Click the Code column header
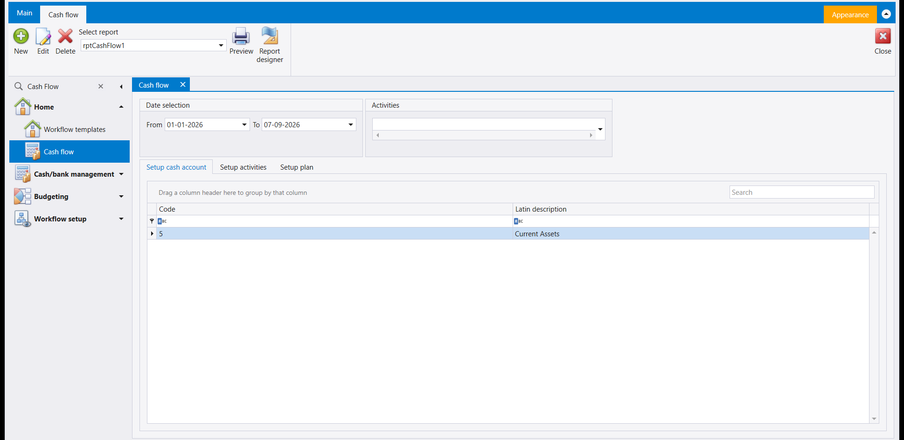 334,209
